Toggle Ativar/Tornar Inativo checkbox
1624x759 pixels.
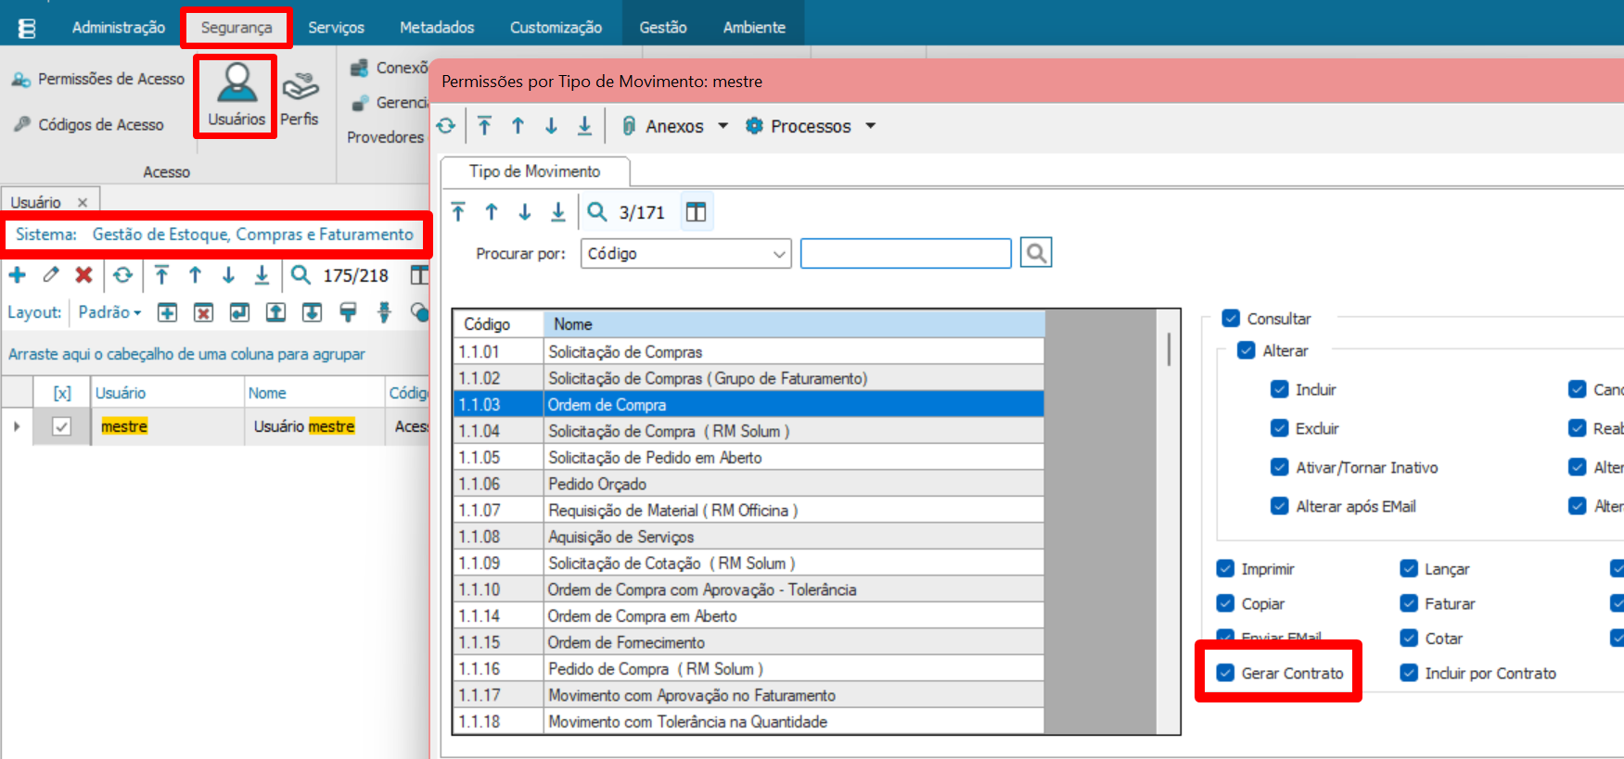tap(1280, 467)
